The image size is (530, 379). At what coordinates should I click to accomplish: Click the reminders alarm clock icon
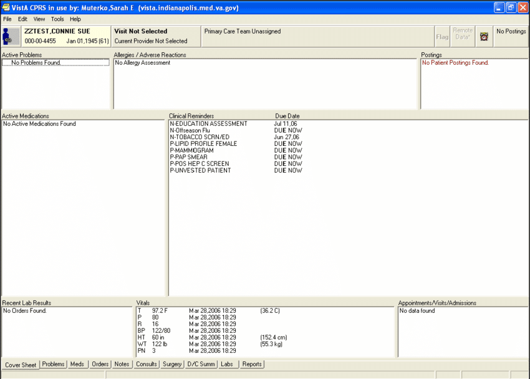(484, 36)
